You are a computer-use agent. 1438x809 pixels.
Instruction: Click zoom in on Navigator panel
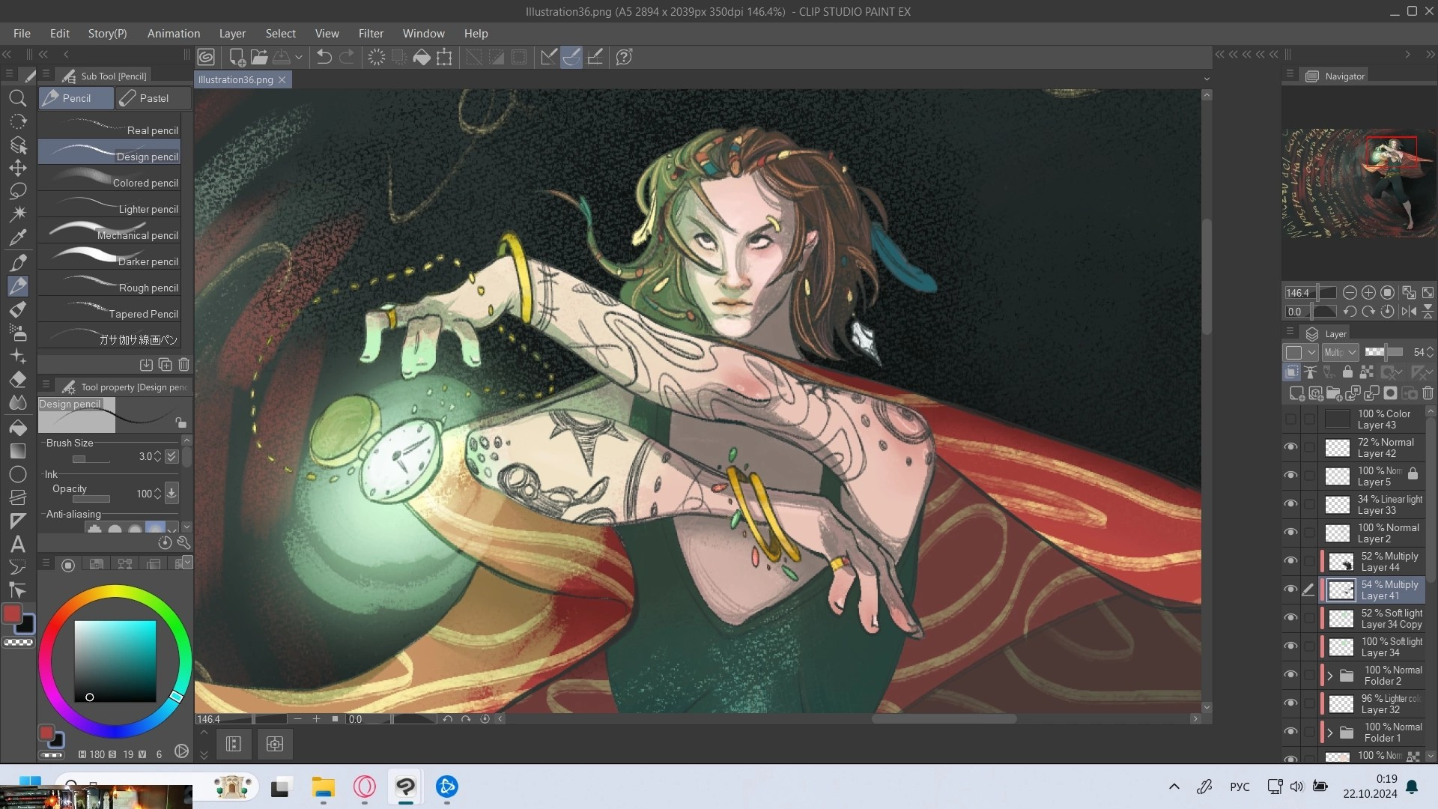click(x=1368, y=293)
